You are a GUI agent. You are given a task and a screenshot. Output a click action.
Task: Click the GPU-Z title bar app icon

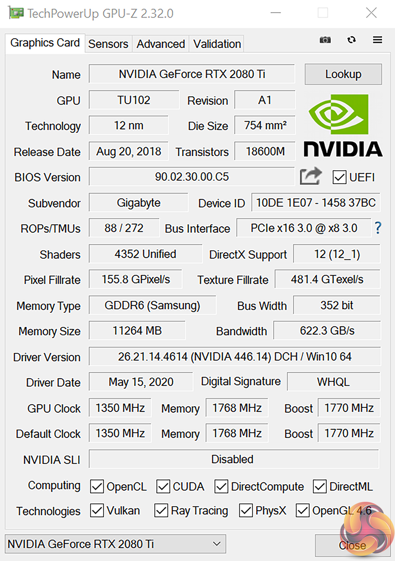coord(16,13)
